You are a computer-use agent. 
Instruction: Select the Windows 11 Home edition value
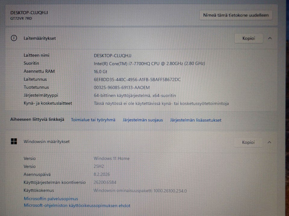[x=111, y=158]
